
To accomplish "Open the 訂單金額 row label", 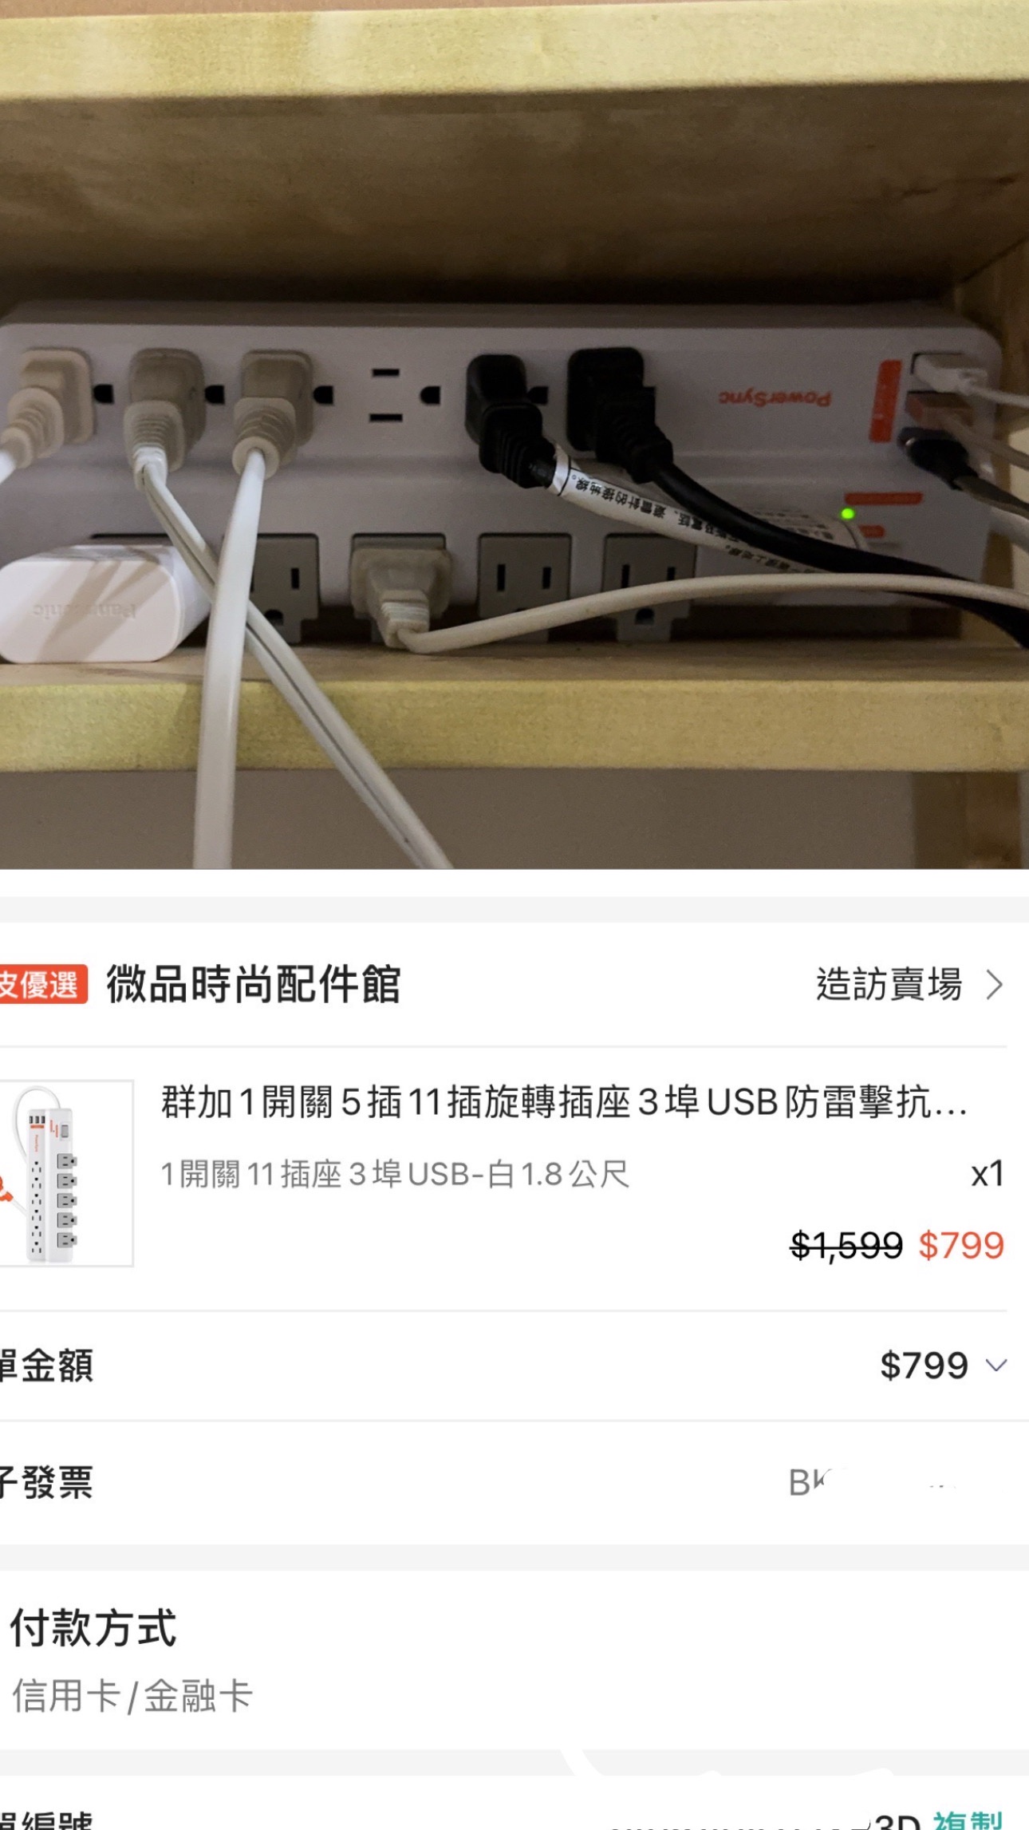I will (46, 1366).
